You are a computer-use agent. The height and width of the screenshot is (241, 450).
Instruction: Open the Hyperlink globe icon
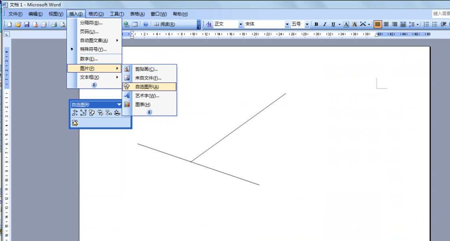(126, 24)
